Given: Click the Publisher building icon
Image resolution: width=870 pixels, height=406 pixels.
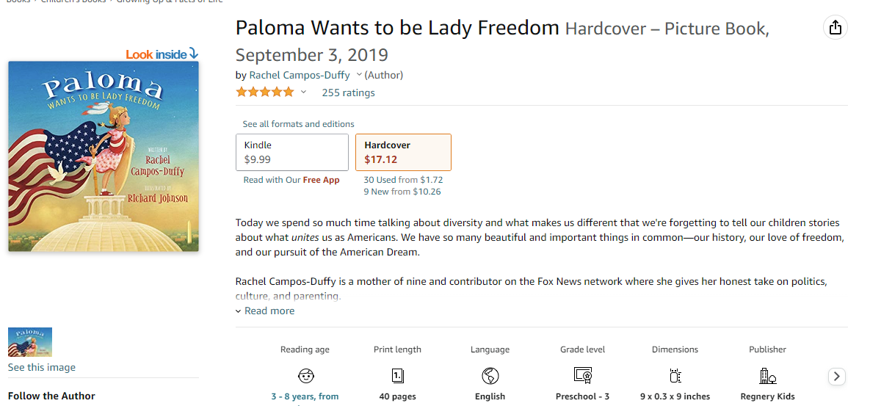Looking at the screenshot, I should (x=768, y=376).
